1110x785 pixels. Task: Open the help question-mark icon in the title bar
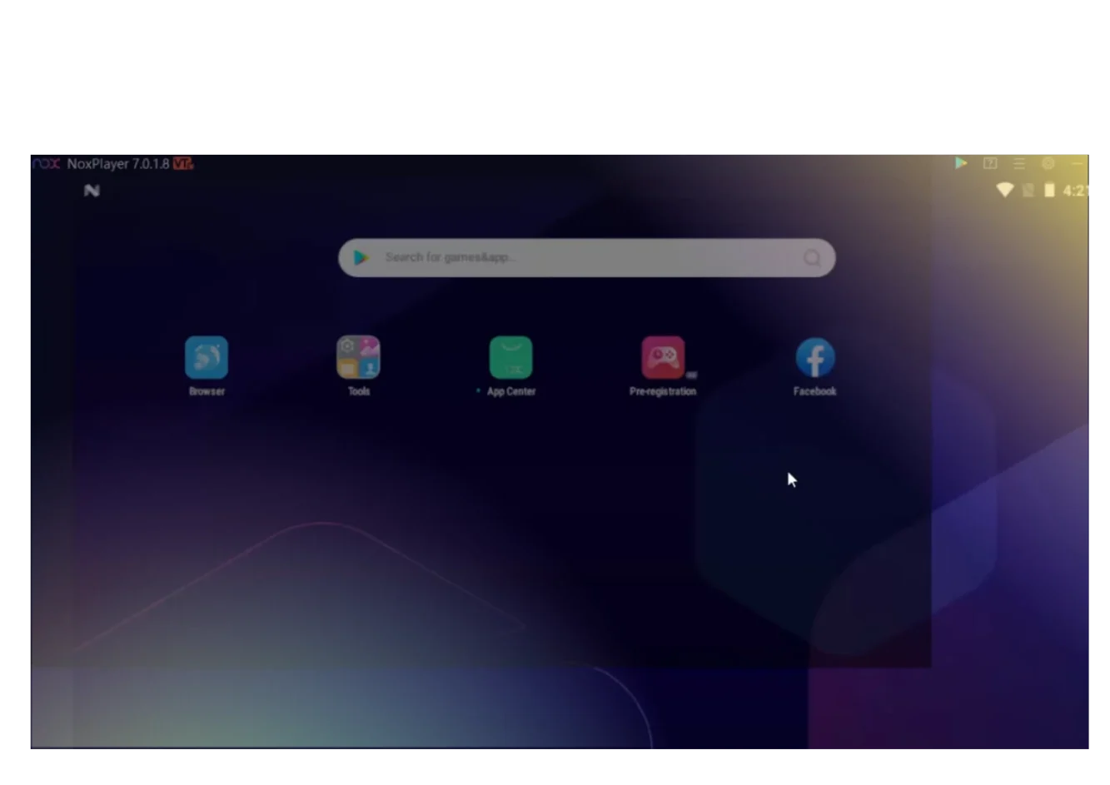(990, 163)
